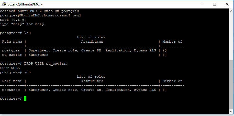Click the first 'List of roles' heading

tap(91, 37)
